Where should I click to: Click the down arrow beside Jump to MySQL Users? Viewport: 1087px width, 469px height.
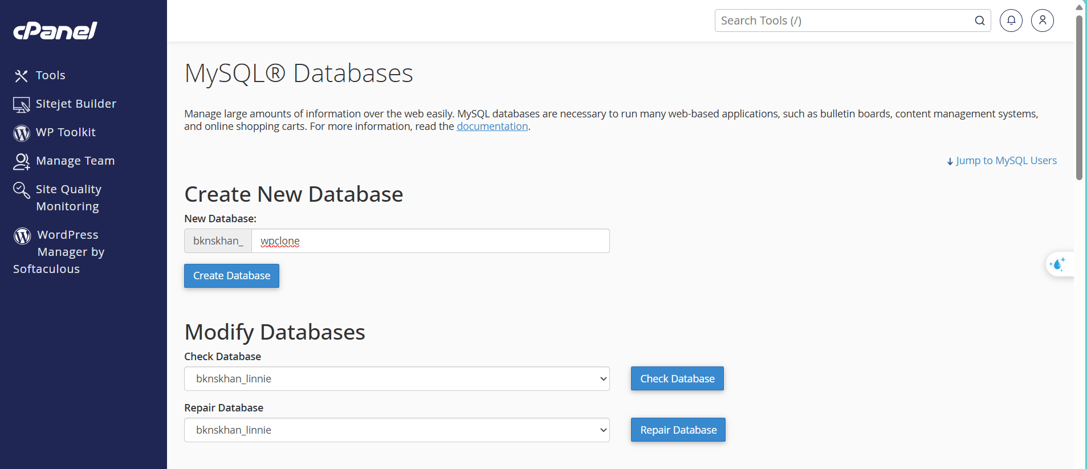pyautogui.click(x=950, y=162)
